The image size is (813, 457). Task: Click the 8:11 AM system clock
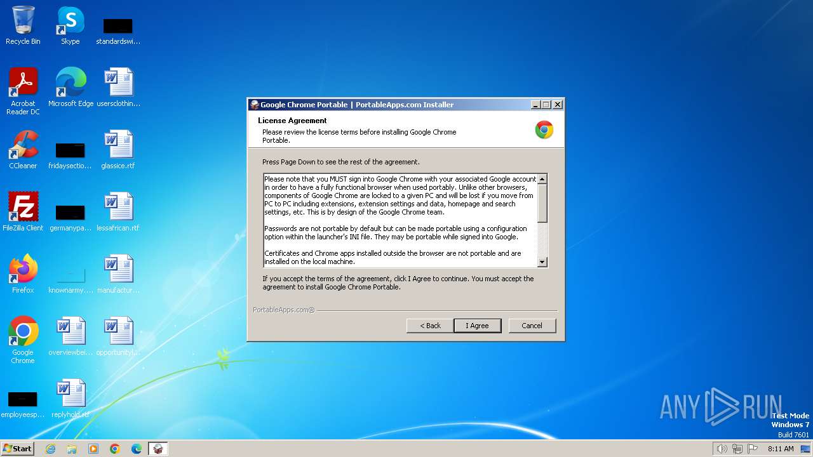(781, 449)
